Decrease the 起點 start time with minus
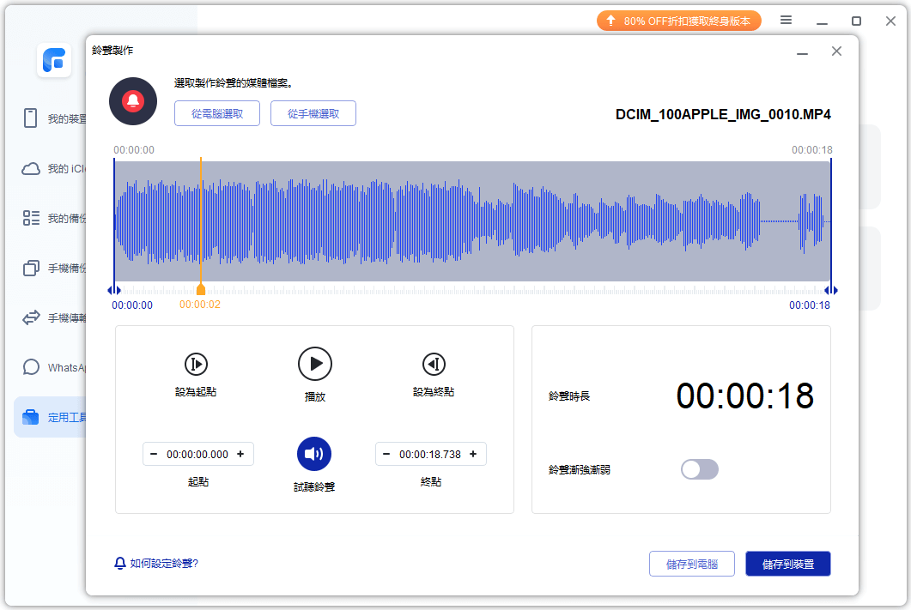 pos(154,455)
